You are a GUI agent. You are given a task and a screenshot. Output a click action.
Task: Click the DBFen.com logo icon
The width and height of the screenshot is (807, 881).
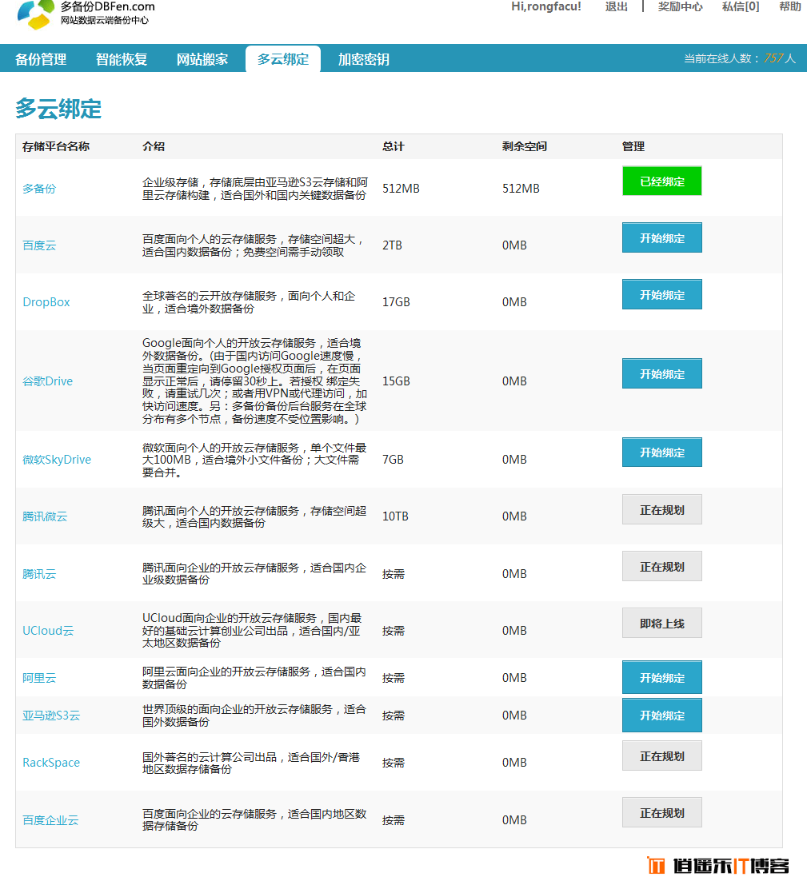[36, 14]
